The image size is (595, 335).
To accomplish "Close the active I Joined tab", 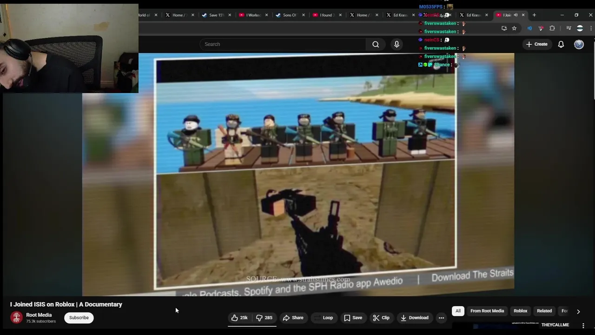I will 523,15.
